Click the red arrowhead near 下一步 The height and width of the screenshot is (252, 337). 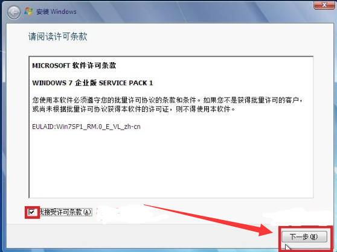tap(268, 230)
